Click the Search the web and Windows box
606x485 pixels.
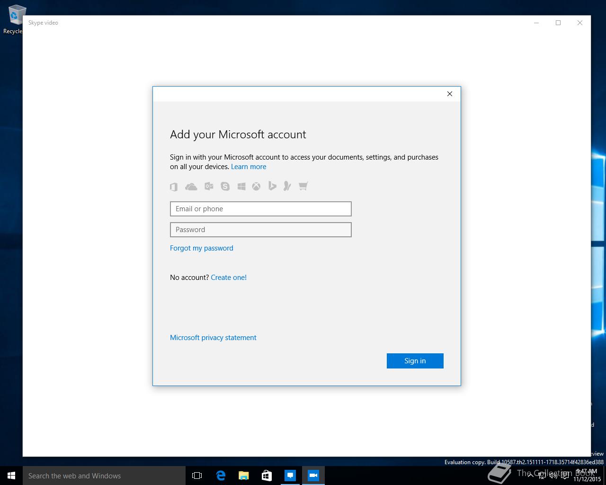click(x=104, y=476)
